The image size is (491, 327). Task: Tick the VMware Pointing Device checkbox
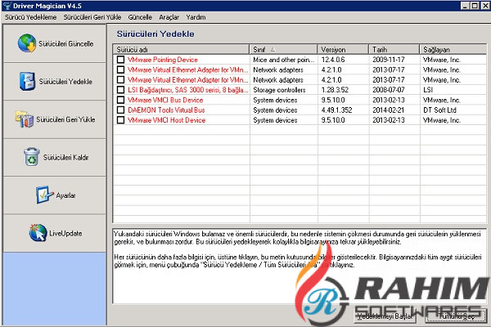[120, 60]
